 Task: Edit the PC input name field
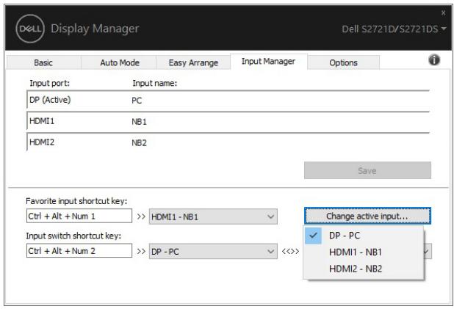point(279,101)
